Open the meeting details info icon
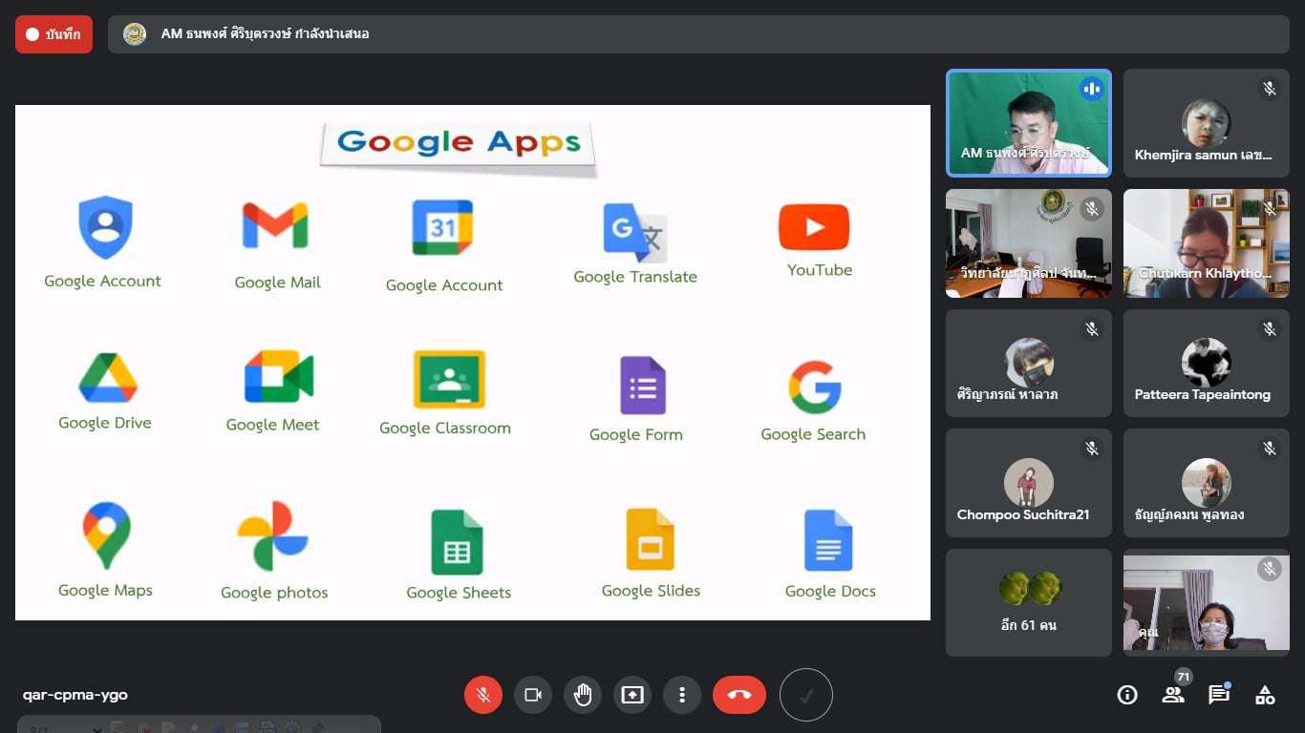 tap(1127, 695)
